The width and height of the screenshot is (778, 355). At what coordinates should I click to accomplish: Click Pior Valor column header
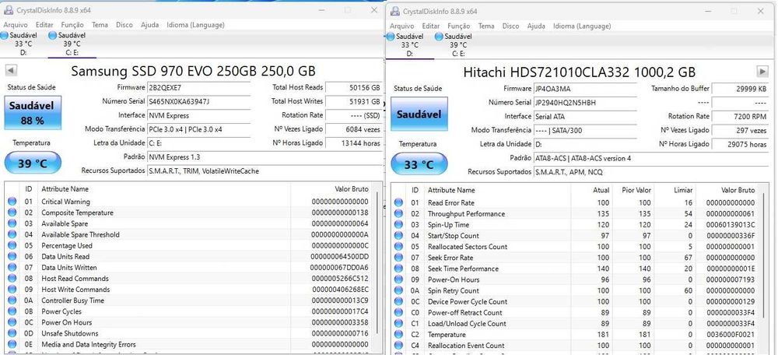632,190
